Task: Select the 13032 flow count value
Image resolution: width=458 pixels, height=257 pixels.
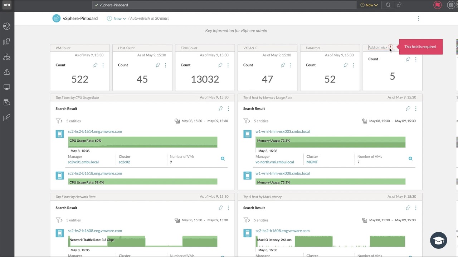Action: click(x=205, y=79)
